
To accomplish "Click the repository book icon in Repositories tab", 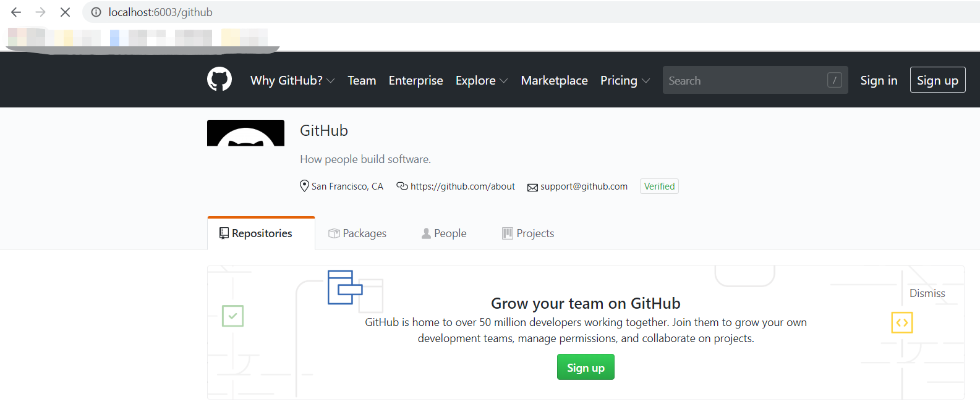I will coord(224,233).
